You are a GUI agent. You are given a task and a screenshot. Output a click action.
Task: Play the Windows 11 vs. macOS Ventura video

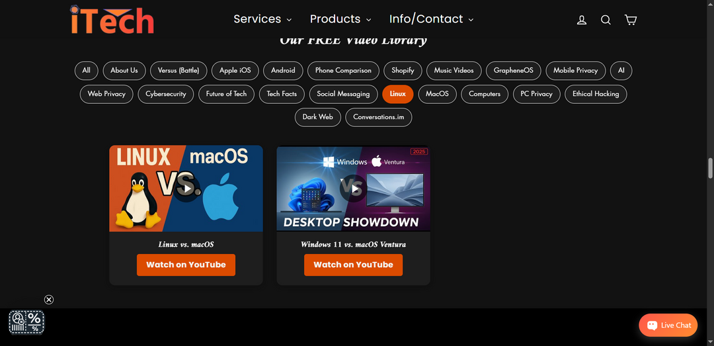(353, 189)
